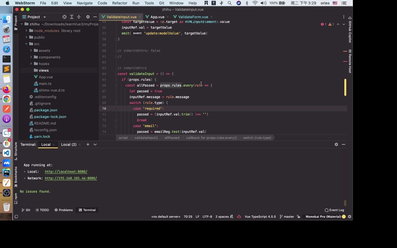Open the Event Log
The image size is (397, 248).
click(334, 210)
